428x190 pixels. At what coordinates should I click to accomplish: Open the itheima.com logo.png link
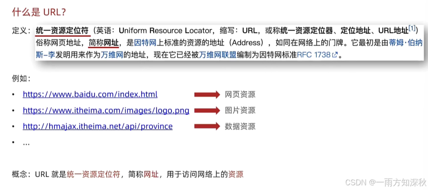pyautogui.click(x=106, y=111)
